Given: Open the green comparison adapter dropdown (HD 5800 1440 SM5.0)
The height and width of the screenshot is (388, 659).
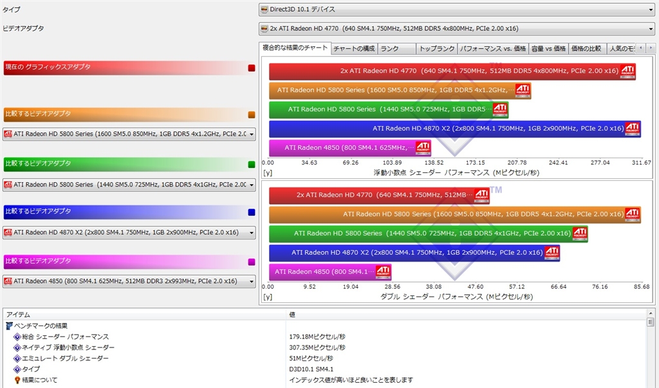Looking at the screenshot, I should coord(129,185).
